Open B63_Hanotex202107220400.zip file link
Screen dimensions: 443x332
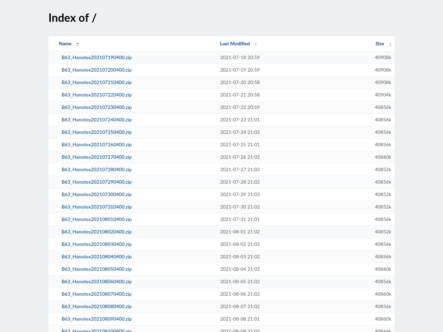[x=97, y=95]
